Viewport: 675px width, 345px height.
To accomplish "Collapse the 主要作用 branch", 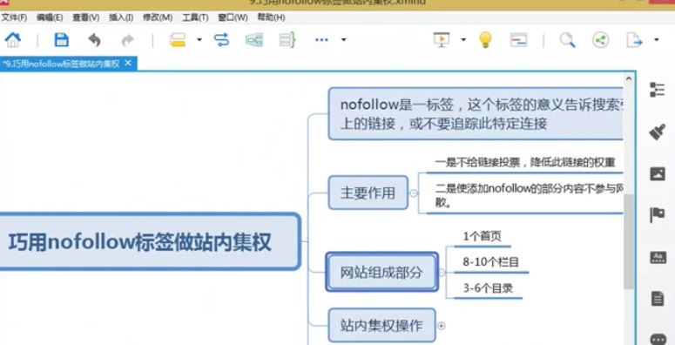I will coord(414,193).
